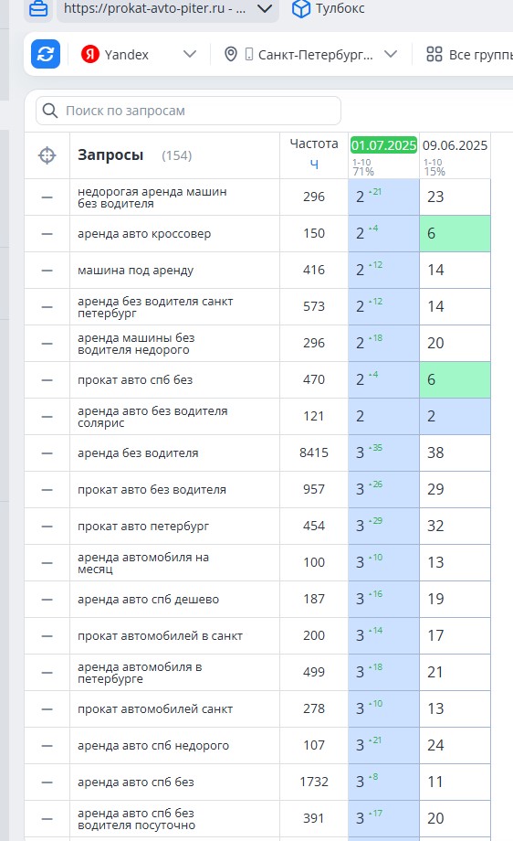The height and width of the screenshot is (841, 513).
Task: Click the Частота column sort link
Action: tap(314, 165)
